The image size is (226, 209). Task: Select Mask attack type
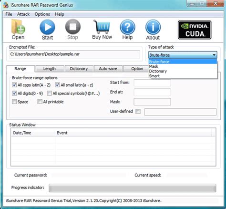click(183, 66)
